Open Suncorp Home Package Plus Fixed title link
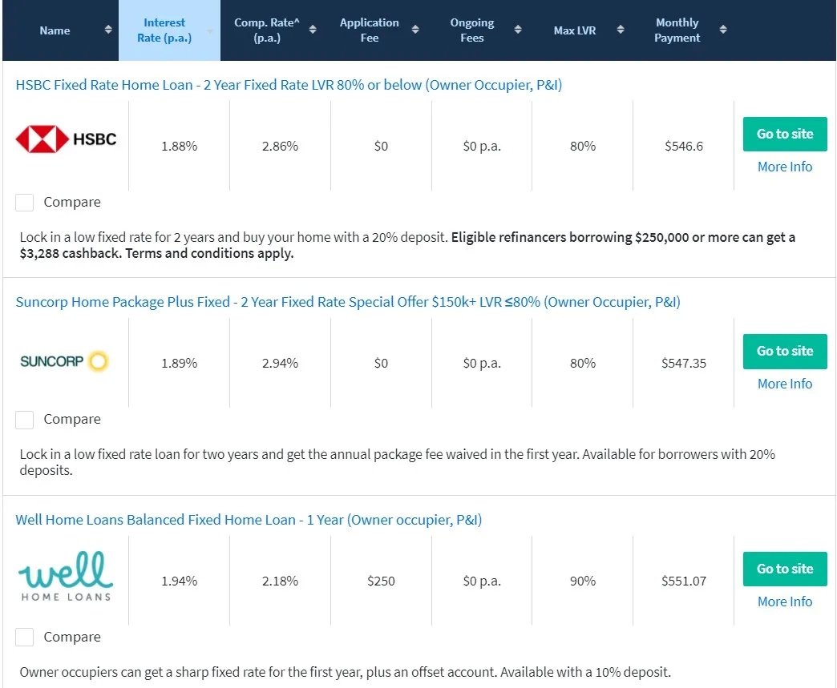 pos(348,302)
